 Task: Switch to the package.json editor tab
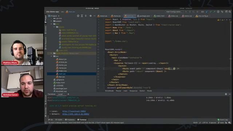tap(143, 16)
